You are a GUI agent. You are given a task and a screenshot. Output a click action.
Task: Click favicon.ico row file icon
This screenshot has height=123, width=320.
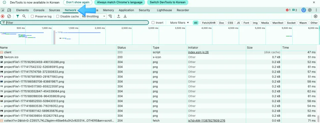pyautogui.click(x=2, y=57)
